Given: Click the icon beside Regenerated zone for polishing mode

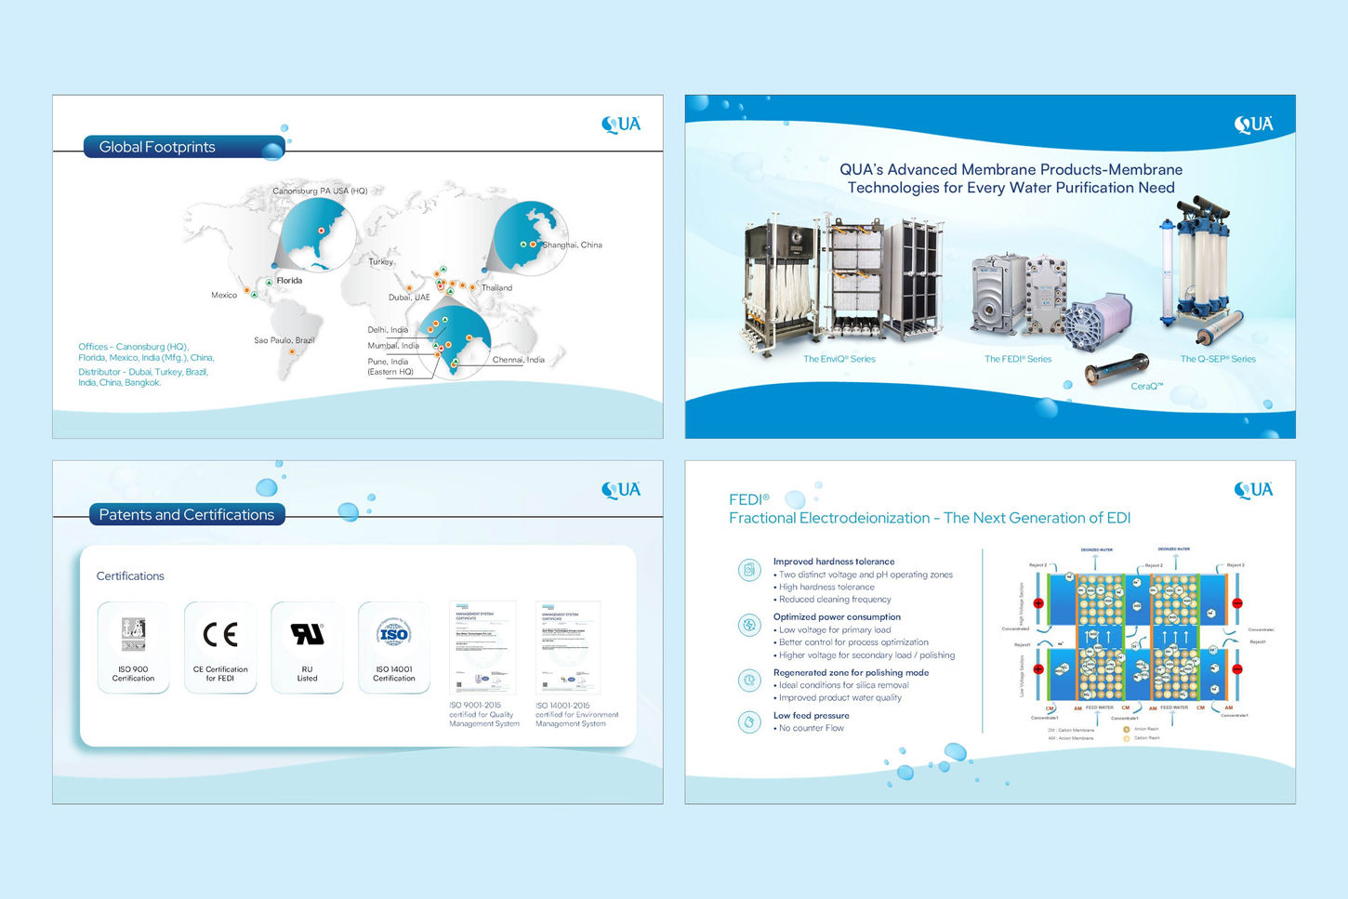Looking at the screenshot, I should (x=749, y=681).
